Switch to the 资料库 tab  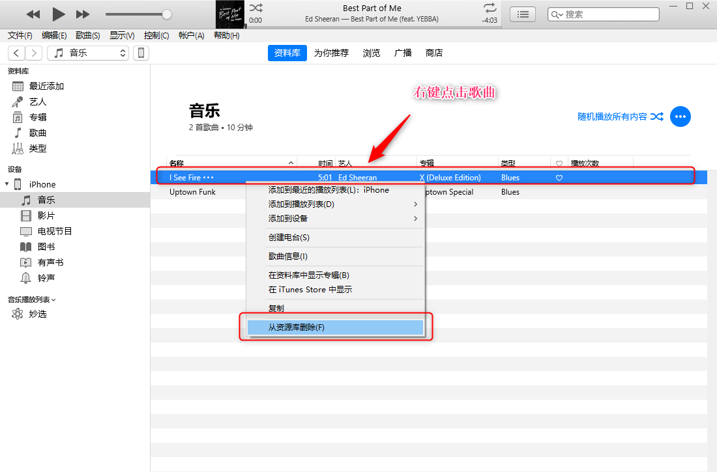click(x=287, y=53)
